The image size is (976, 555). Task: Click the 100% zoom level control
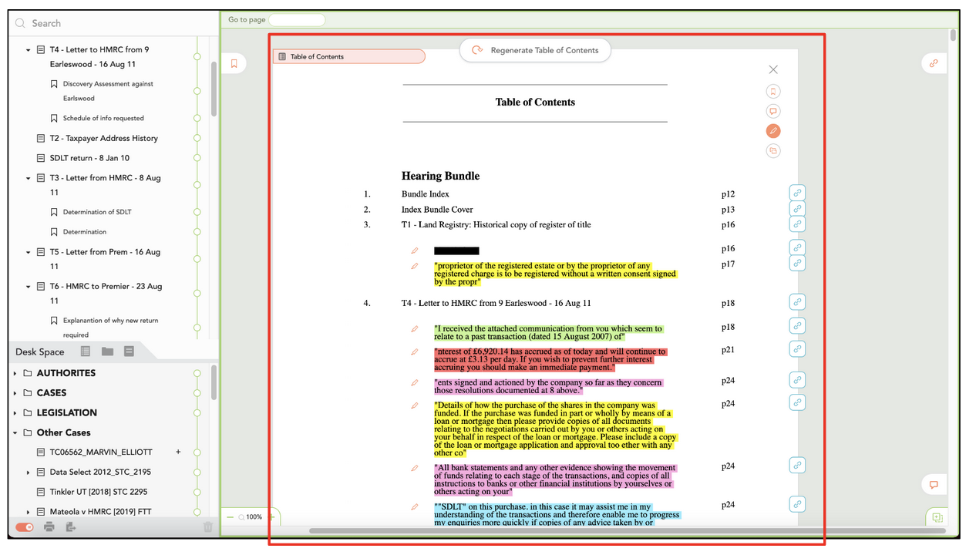pos(254,517)
